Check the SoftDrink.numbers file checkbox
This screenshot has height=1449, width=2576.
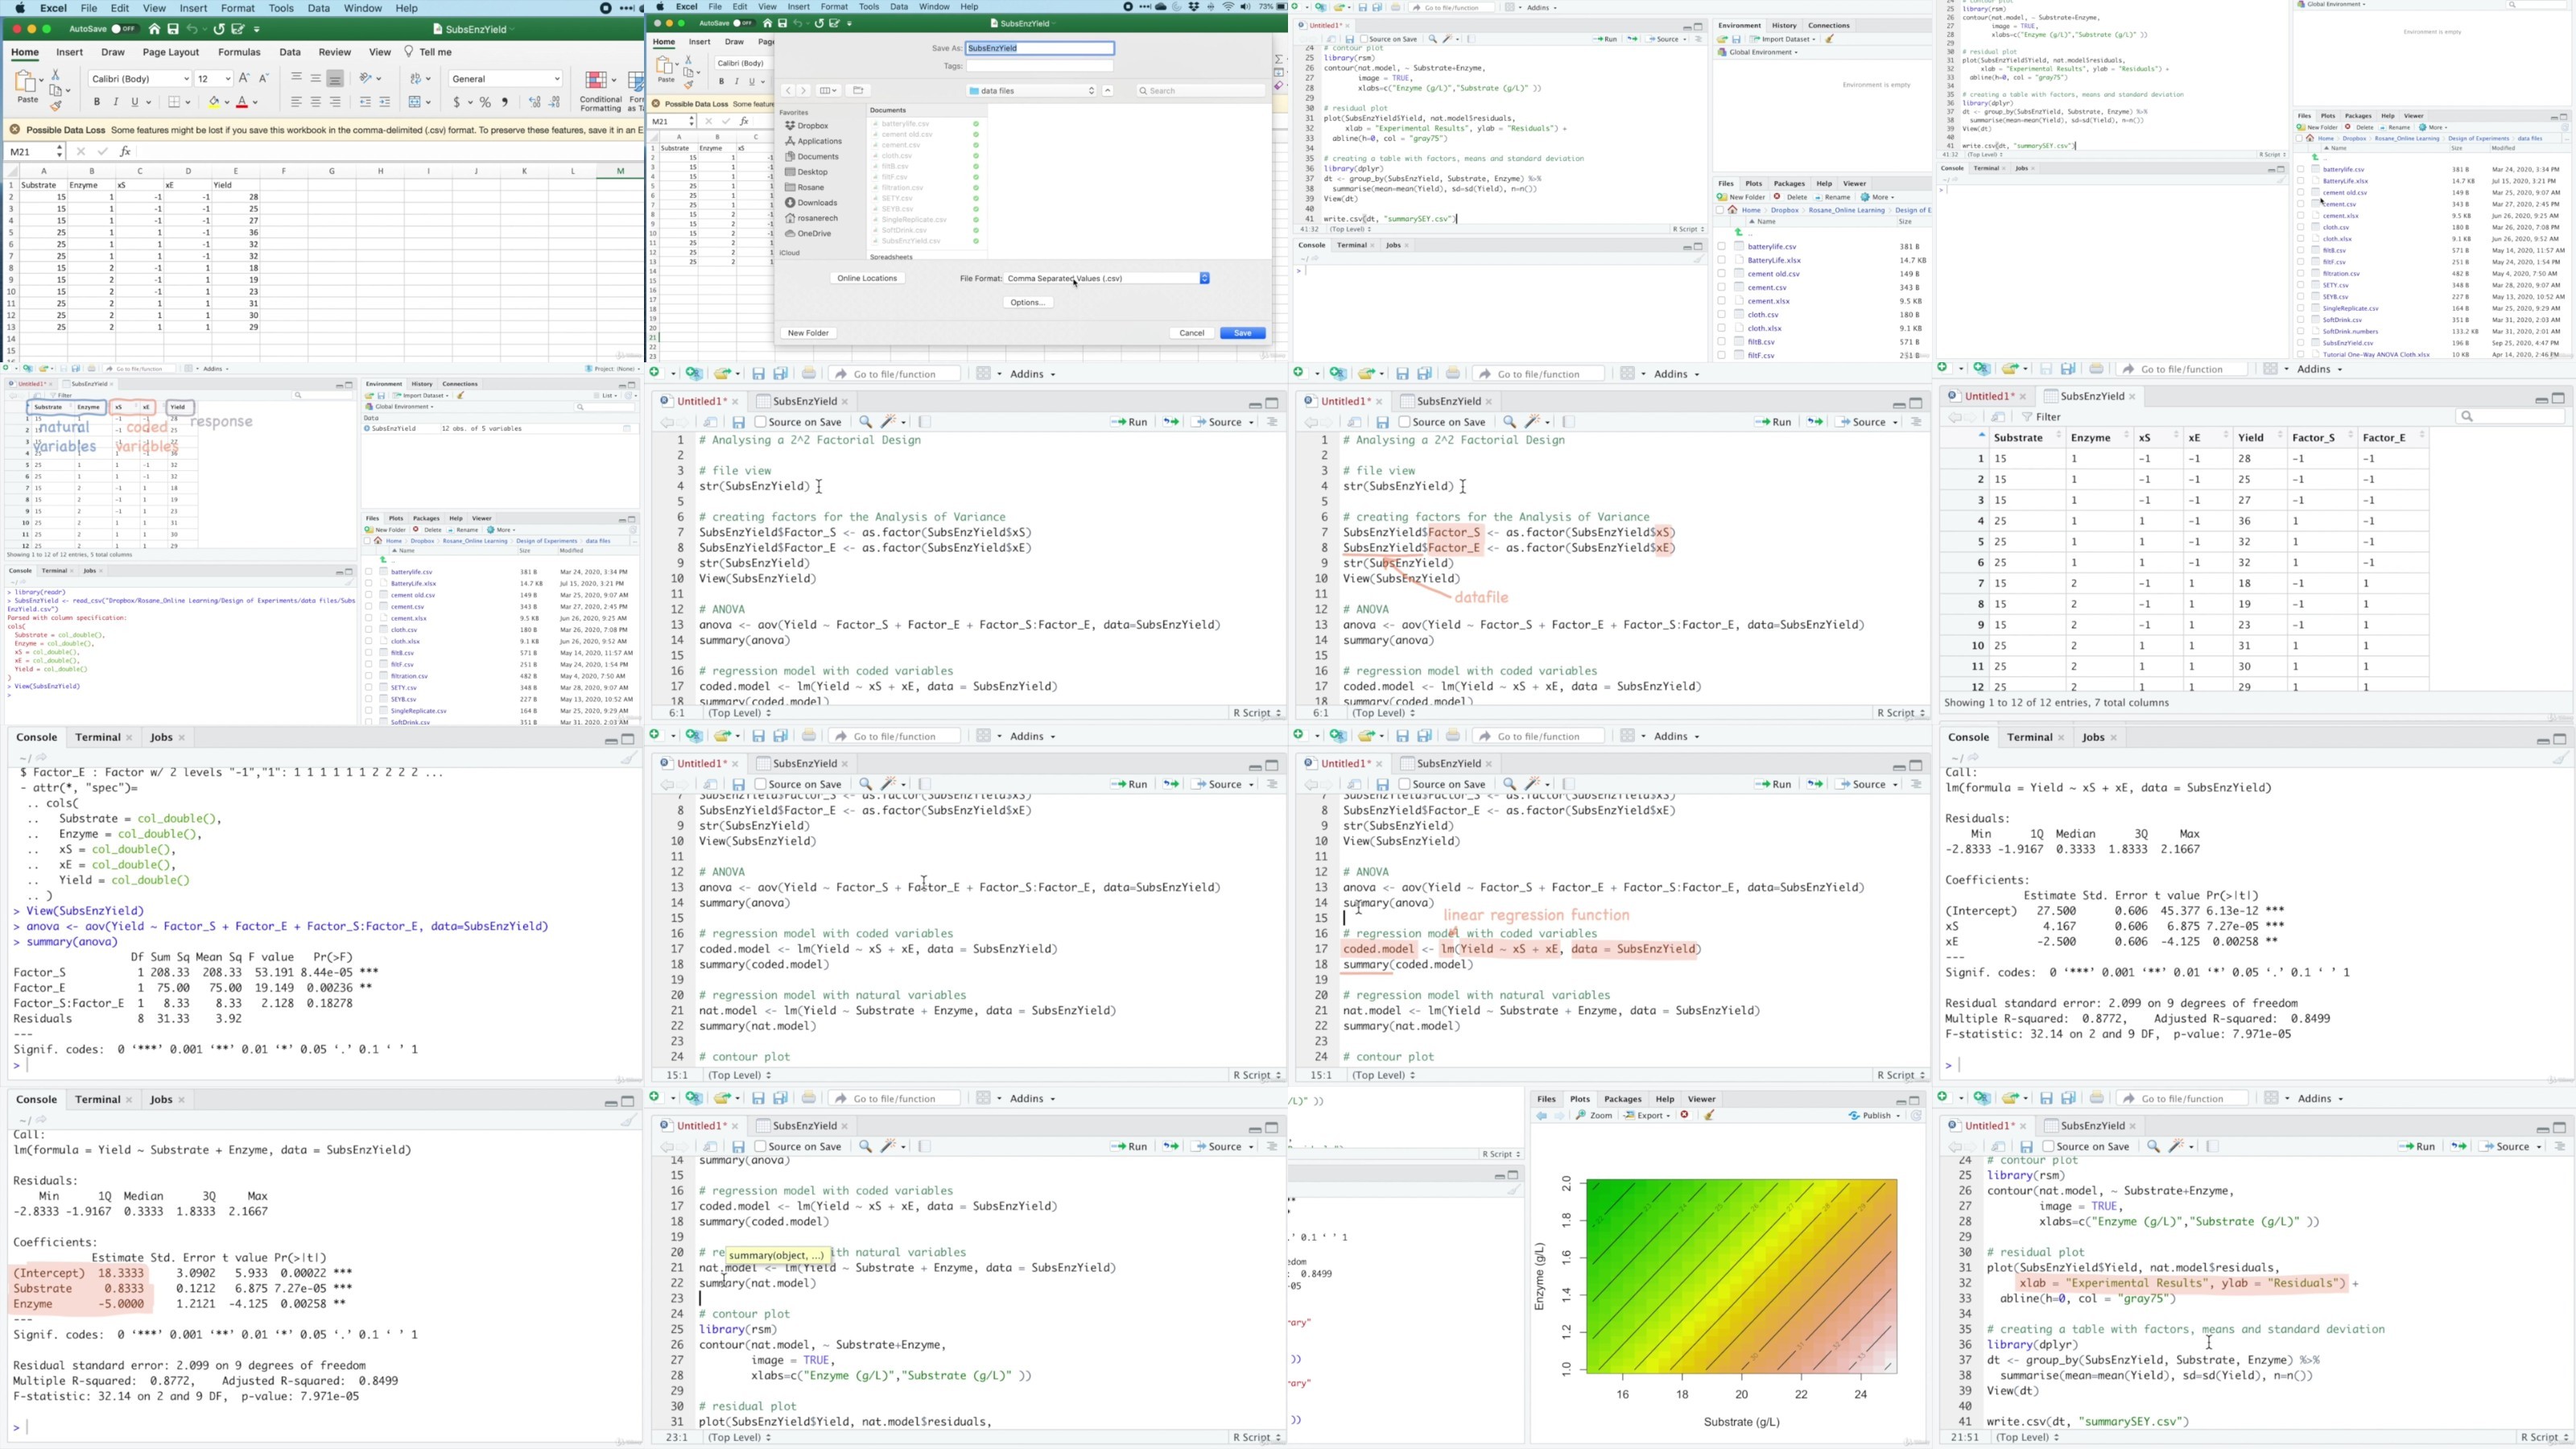pos(2300,331)
